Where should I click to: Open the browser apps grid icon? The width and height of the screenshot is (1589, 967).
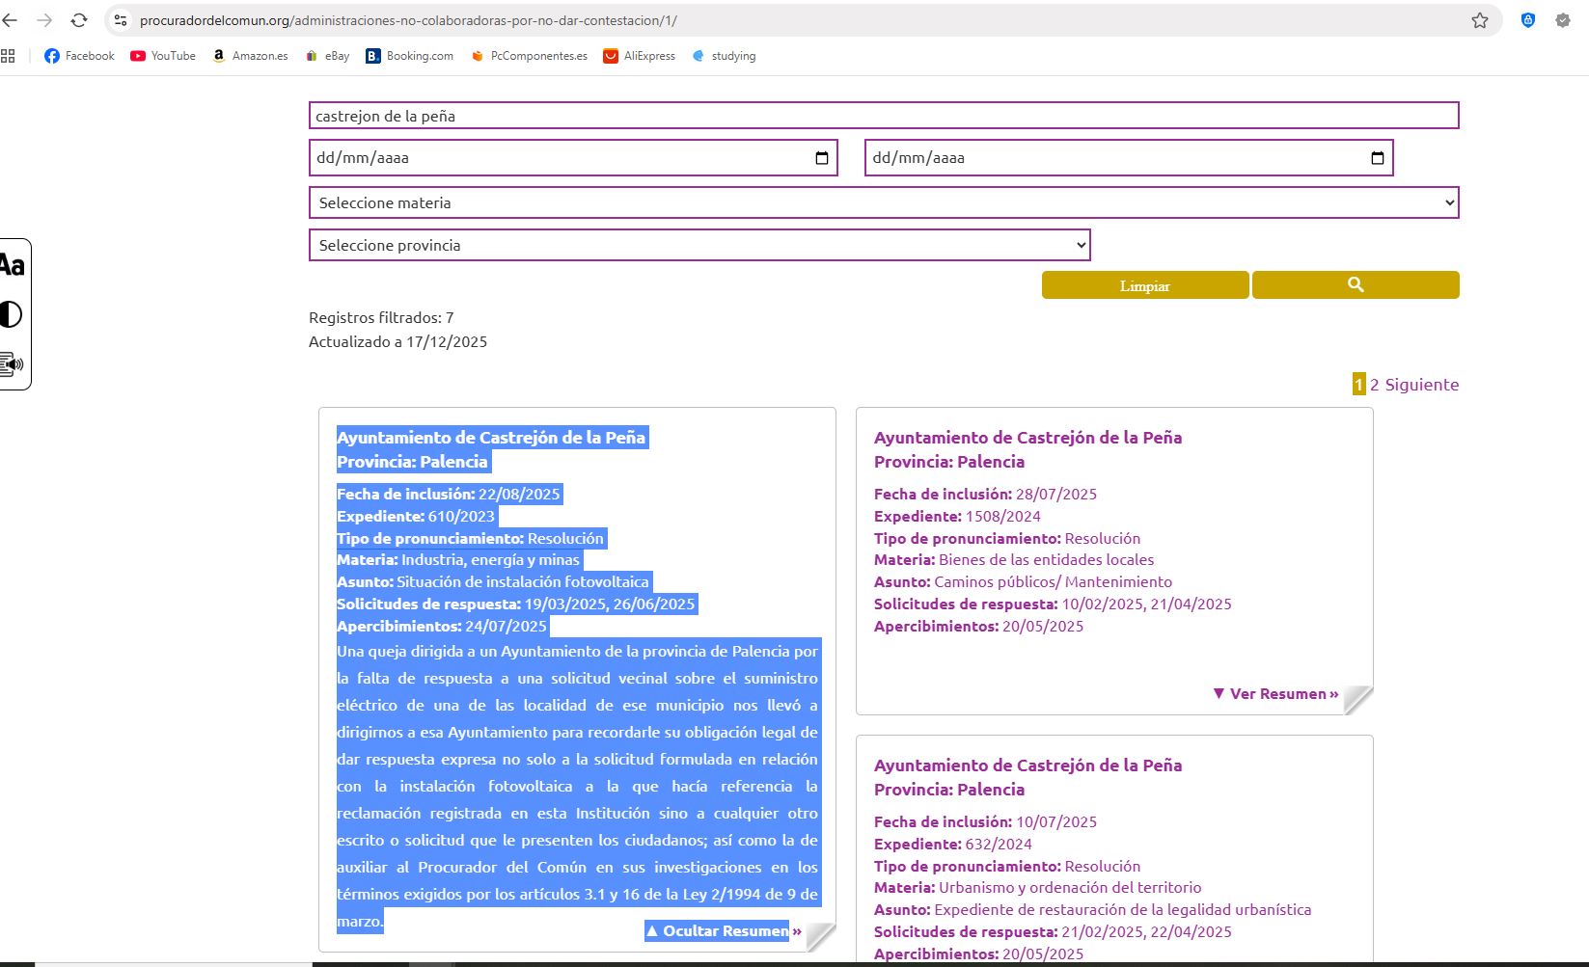tap(9, 56)
